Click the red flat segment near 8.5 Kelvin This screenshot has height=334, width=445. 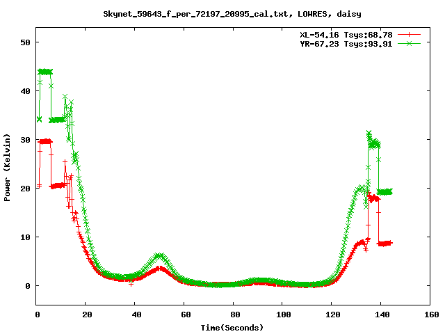(385, 244)
